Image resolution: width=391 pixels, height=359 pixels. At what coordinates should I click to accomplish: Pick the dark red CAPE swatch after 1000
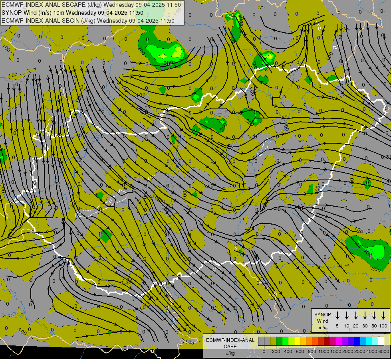327,341
